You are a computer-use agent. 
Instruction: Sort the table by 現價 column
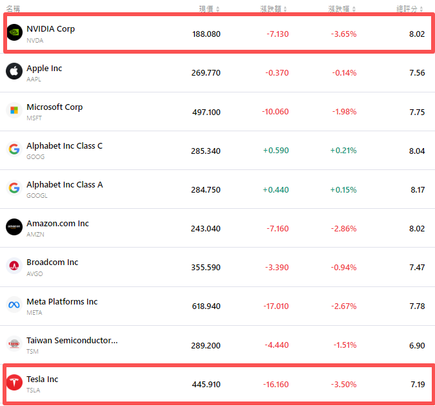click(x=209, y=9)
